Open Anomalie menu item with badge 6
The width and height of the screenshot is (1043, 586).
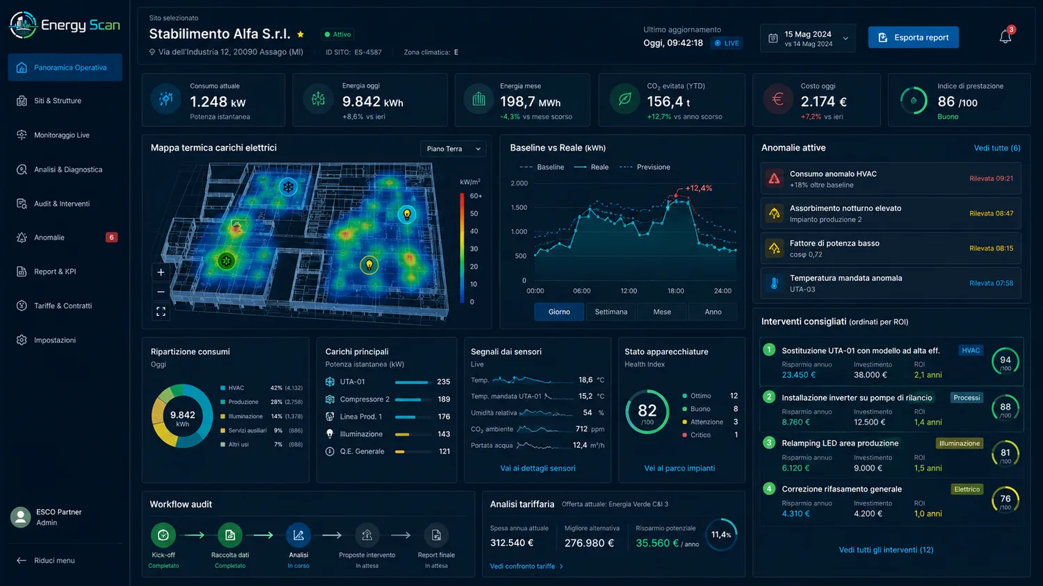65,237
